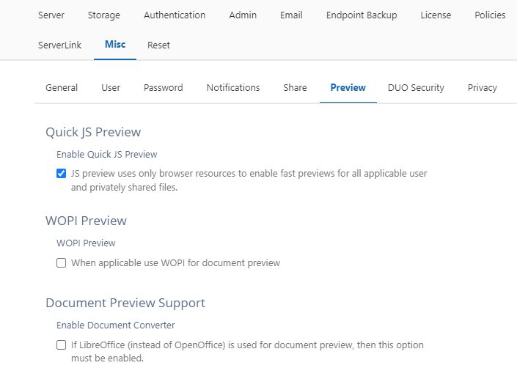Open the Reset tab
The height and width of the screenshot is (390, 517).
coord(158,45)
